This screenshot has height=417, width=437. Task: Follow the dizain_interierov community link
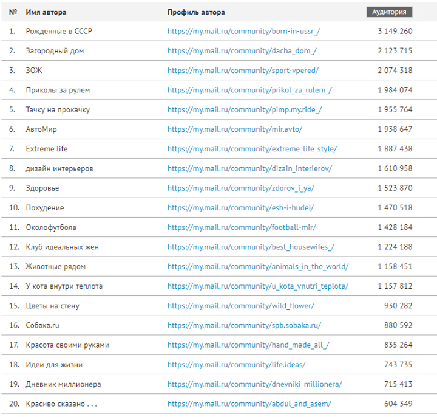tap(249, 168)
